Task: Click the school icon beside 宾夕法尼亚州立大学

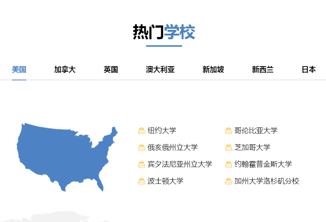Action: (x=141, y=164)
